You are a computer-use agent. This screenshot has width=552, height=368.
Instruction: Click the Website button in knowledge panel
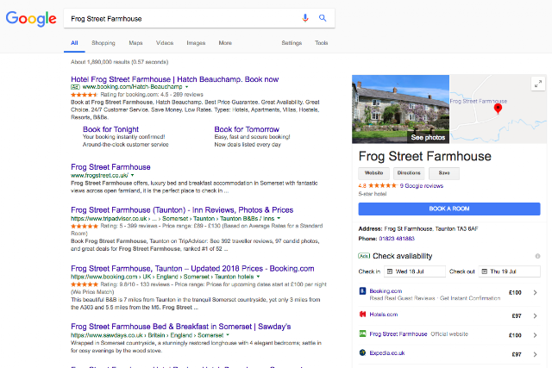[373, 173]
